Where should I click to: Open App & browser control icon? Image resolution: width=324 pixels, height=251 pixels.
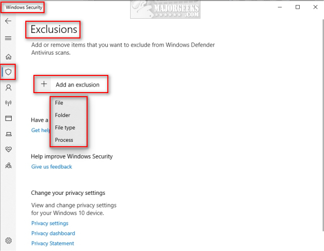click(x=8, y=118)
